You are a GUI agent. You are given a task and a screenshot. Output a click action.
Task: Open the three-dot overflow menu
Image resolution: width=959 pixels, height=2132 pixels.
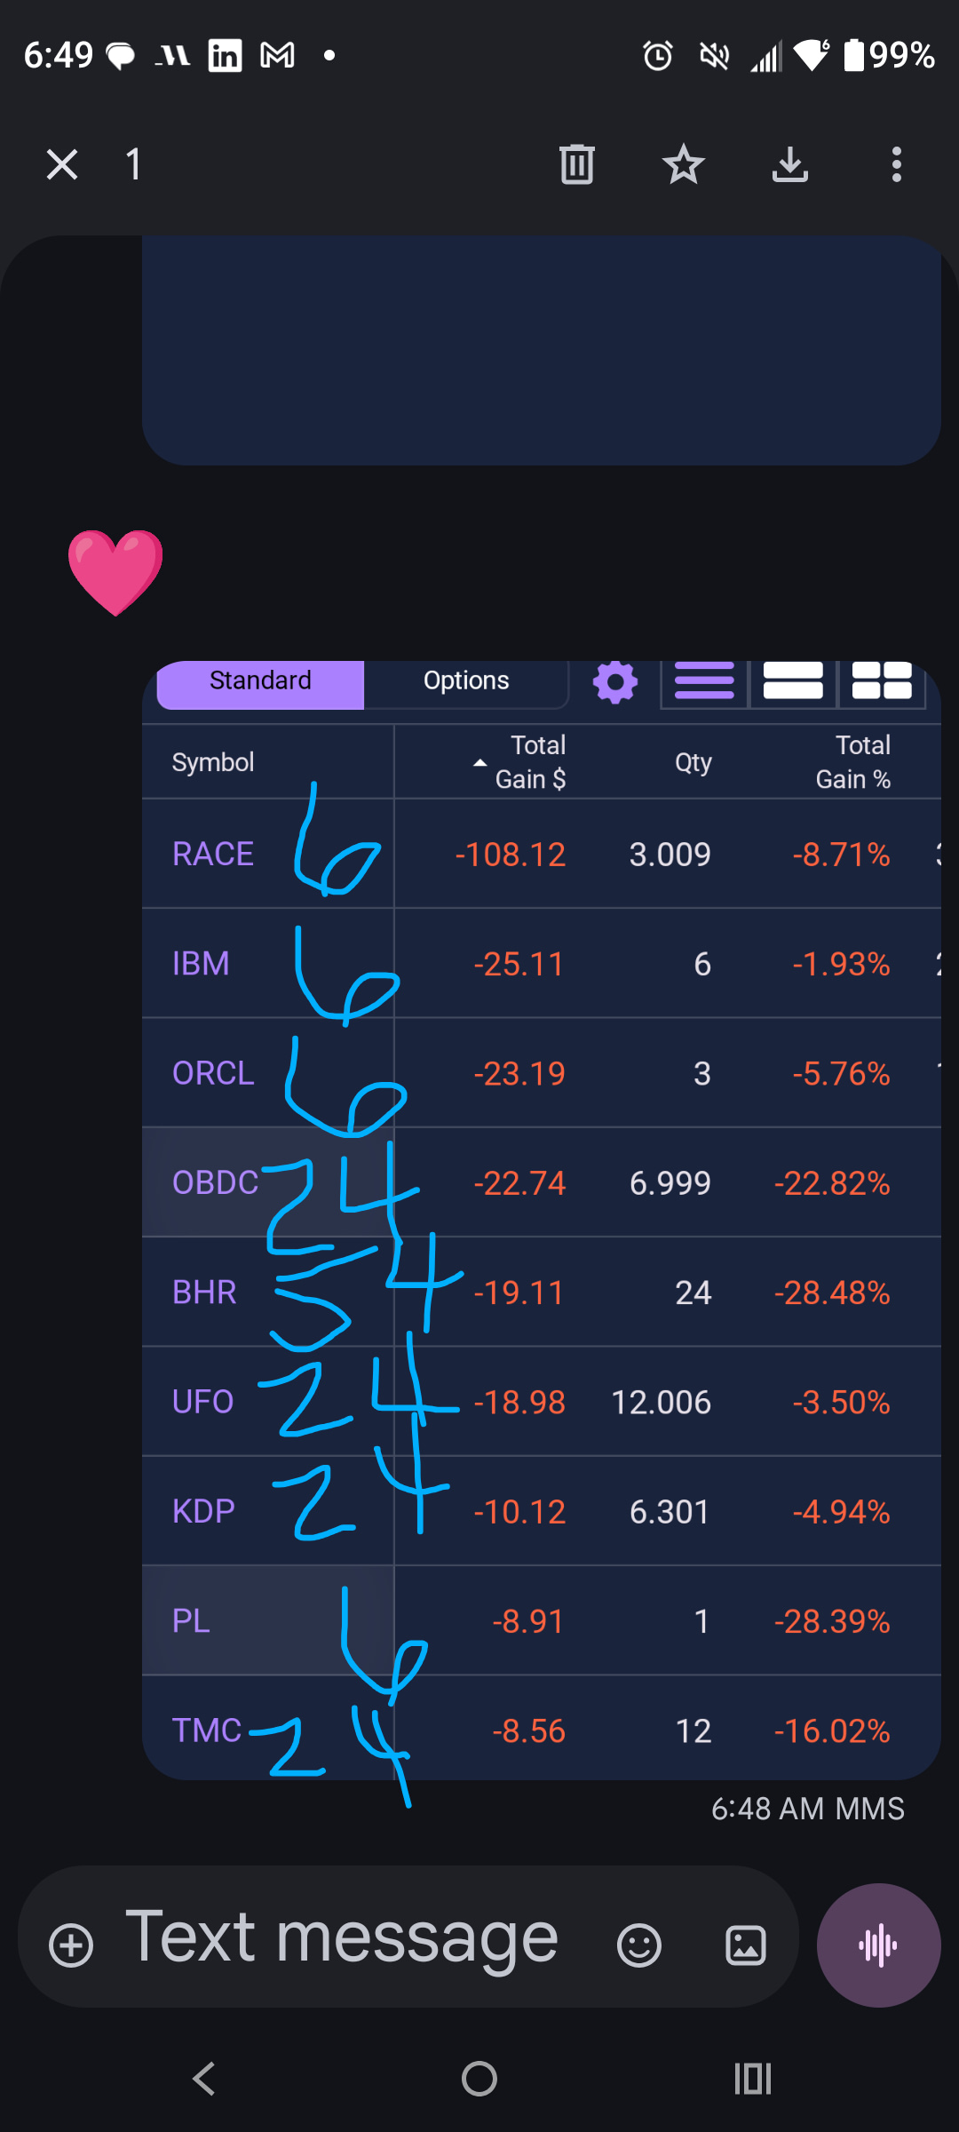point(897,164)
